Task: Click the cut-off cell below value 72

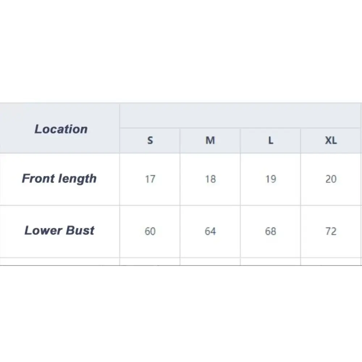Action: coord(331,261)
